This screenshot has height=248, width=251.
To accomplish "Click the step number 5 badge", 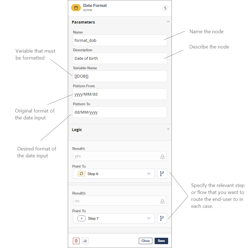I will pos(165,8).
